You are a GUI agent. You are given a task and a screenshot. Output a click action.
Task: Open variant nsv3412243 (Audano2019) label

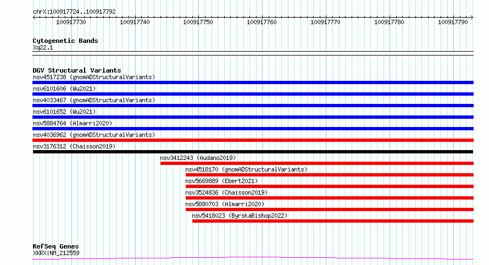tap(198, 158)
